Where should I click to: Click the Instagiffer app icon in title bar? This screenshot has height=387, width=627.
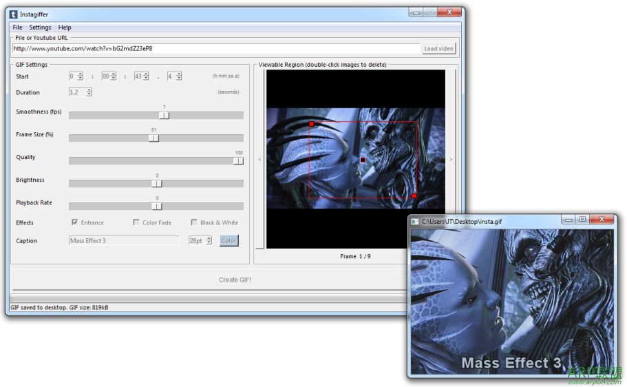click(14, 14)
